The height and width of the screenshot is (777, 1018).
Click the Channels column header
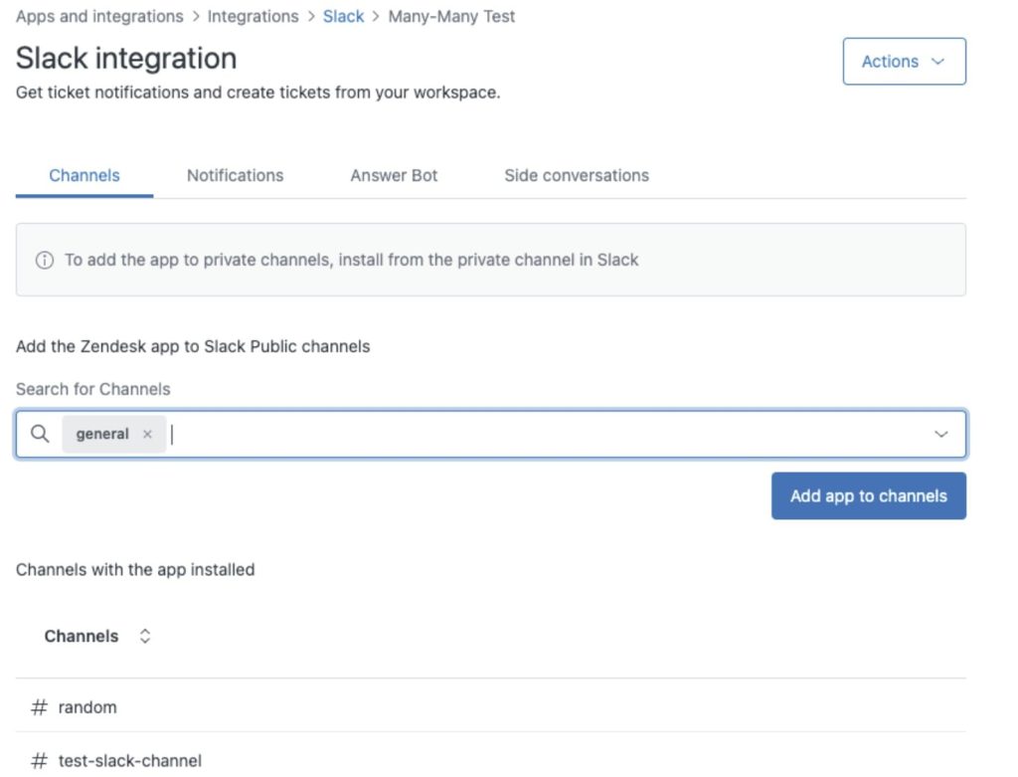point(82,636)
